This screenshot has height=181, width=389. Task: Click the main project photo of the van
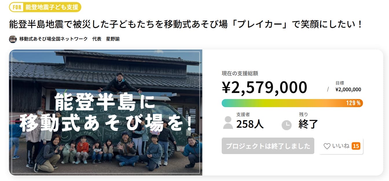point(106,112)
